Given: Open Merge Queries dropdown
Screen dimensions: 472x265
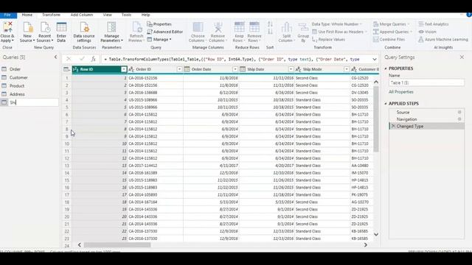Looking at the screenshot, I should [x=392, y=24].
